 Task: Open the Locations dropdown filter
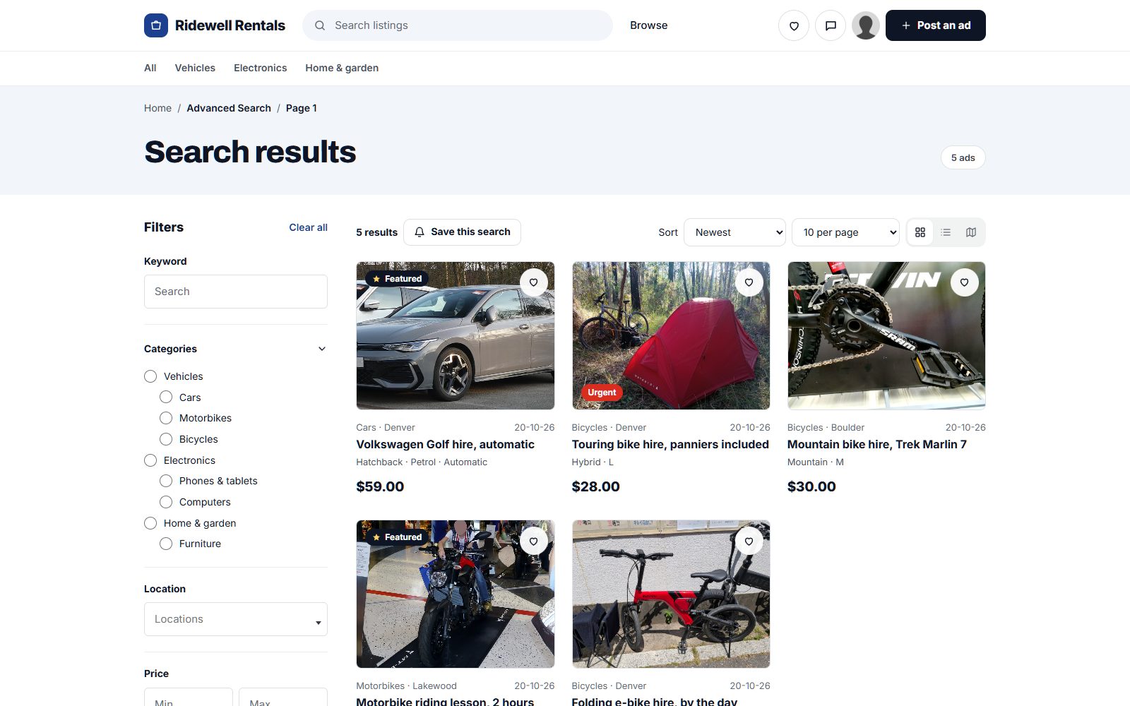click(236, 619)
